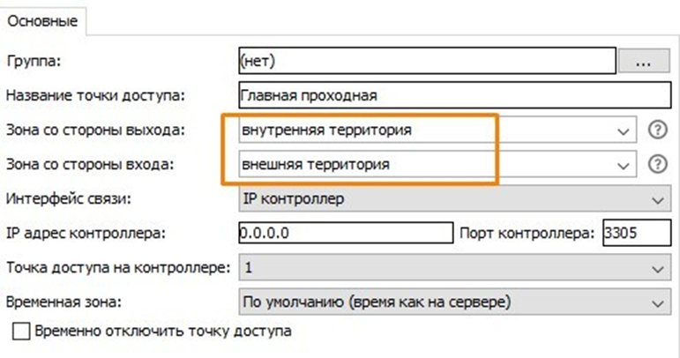Click the controller IP address field
Viewport: 680px width, 358px height.
click(345, 234)
